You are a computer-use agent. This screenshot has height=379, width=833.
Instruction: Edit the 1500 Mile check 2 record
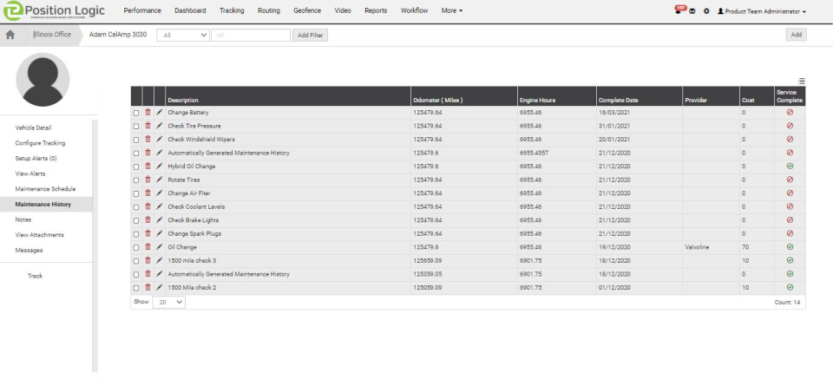[x=160, y=287]
